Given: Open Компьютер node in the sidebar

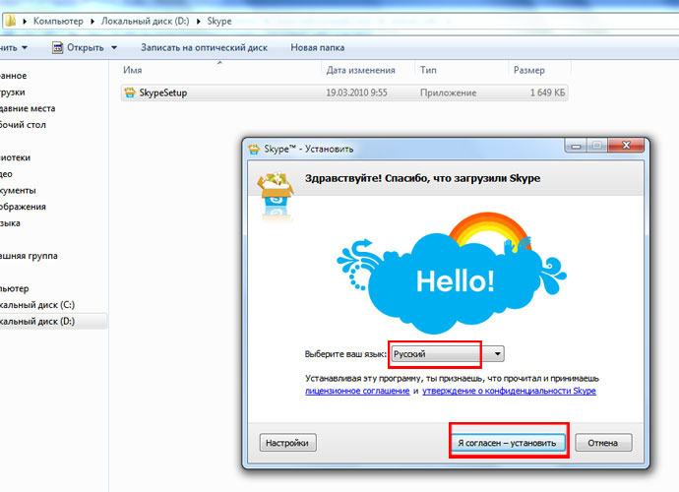Looking at the screenshot, I should (15, 288).
